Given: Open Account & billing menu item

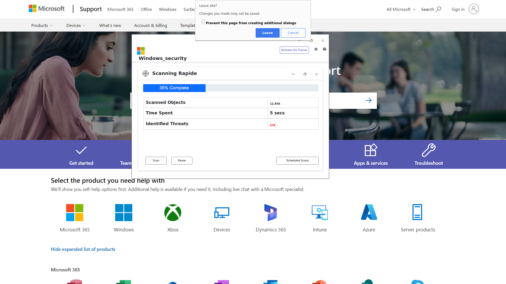Looking at the screenshot, I should (x=150, y=26).
